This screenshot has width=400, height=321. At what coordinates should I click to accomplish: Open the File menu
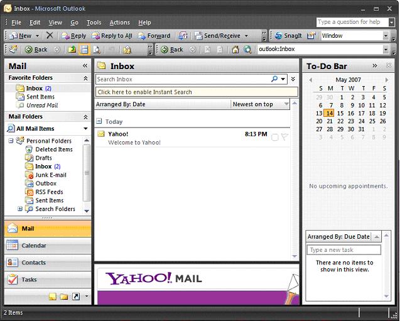coord(16,23)
